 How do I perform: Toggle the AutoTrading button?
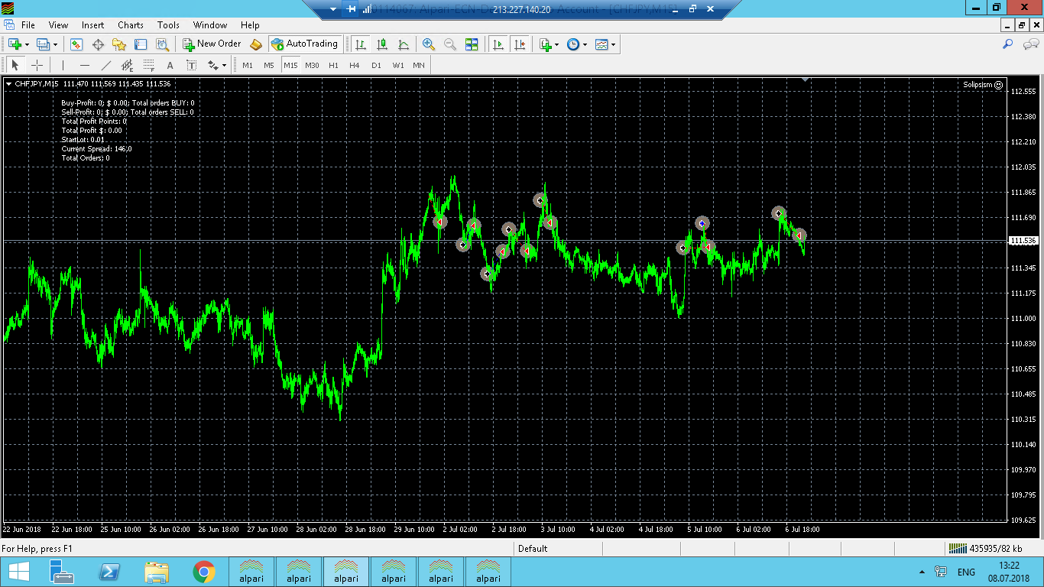304,44
